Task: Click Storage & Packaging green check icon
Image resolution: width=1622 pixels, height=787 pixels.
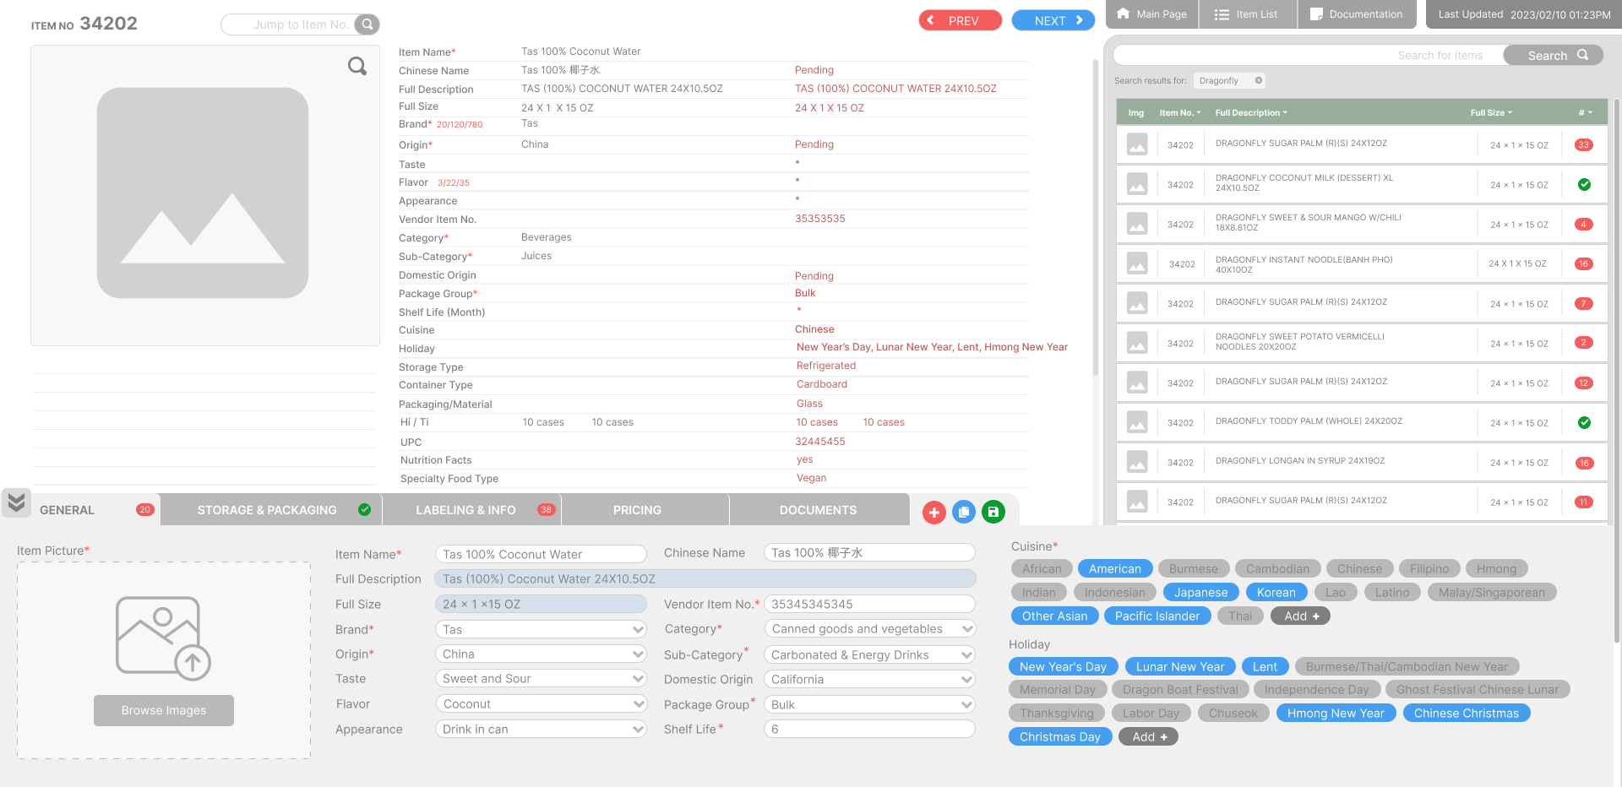Action: tap(364, 509)
